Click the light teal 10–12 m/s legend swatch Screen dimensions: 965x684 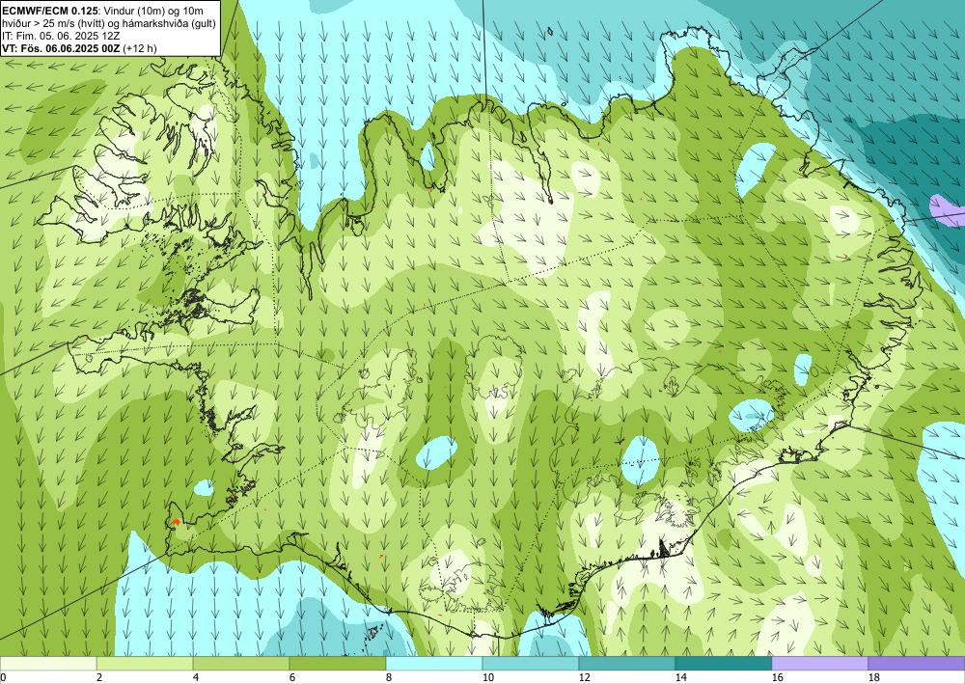531,663
